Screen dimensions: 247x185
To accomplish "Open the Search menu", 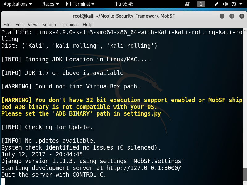I will tap(49, 25).
